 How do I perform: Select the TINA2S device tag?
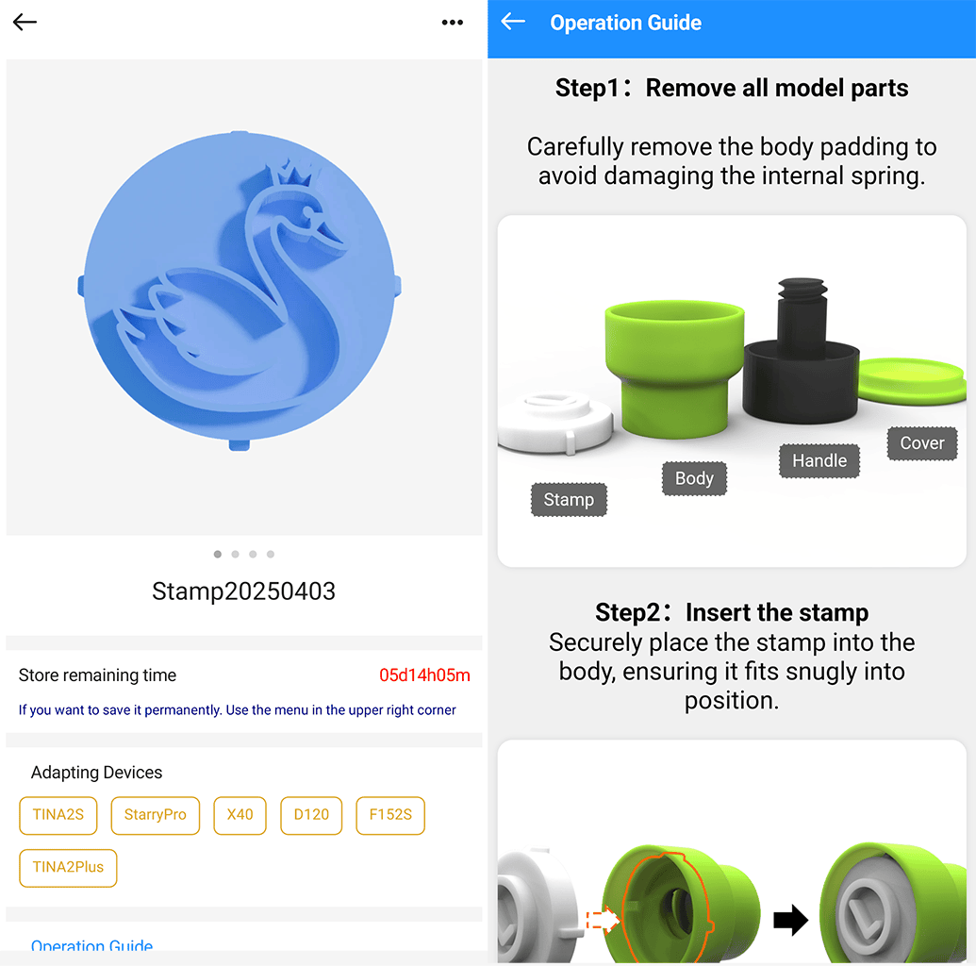point(58,815)
